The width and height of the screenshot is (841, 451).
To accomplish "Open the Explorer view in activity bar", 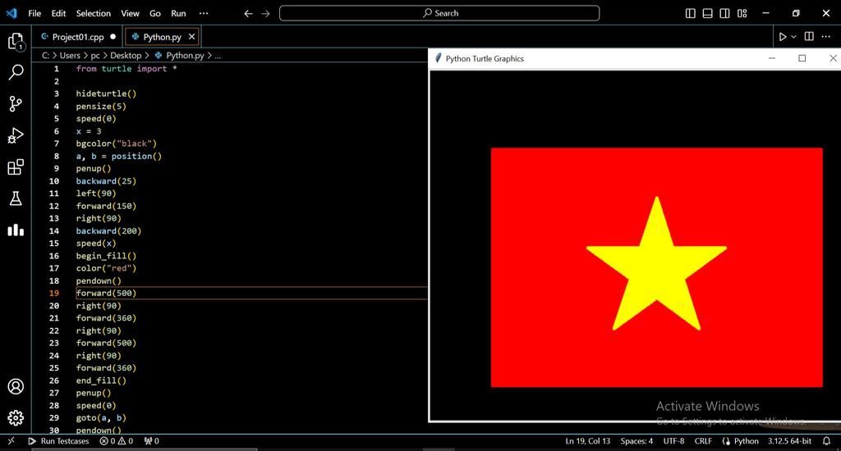I will pyautogui.click(x=16, y=41).
